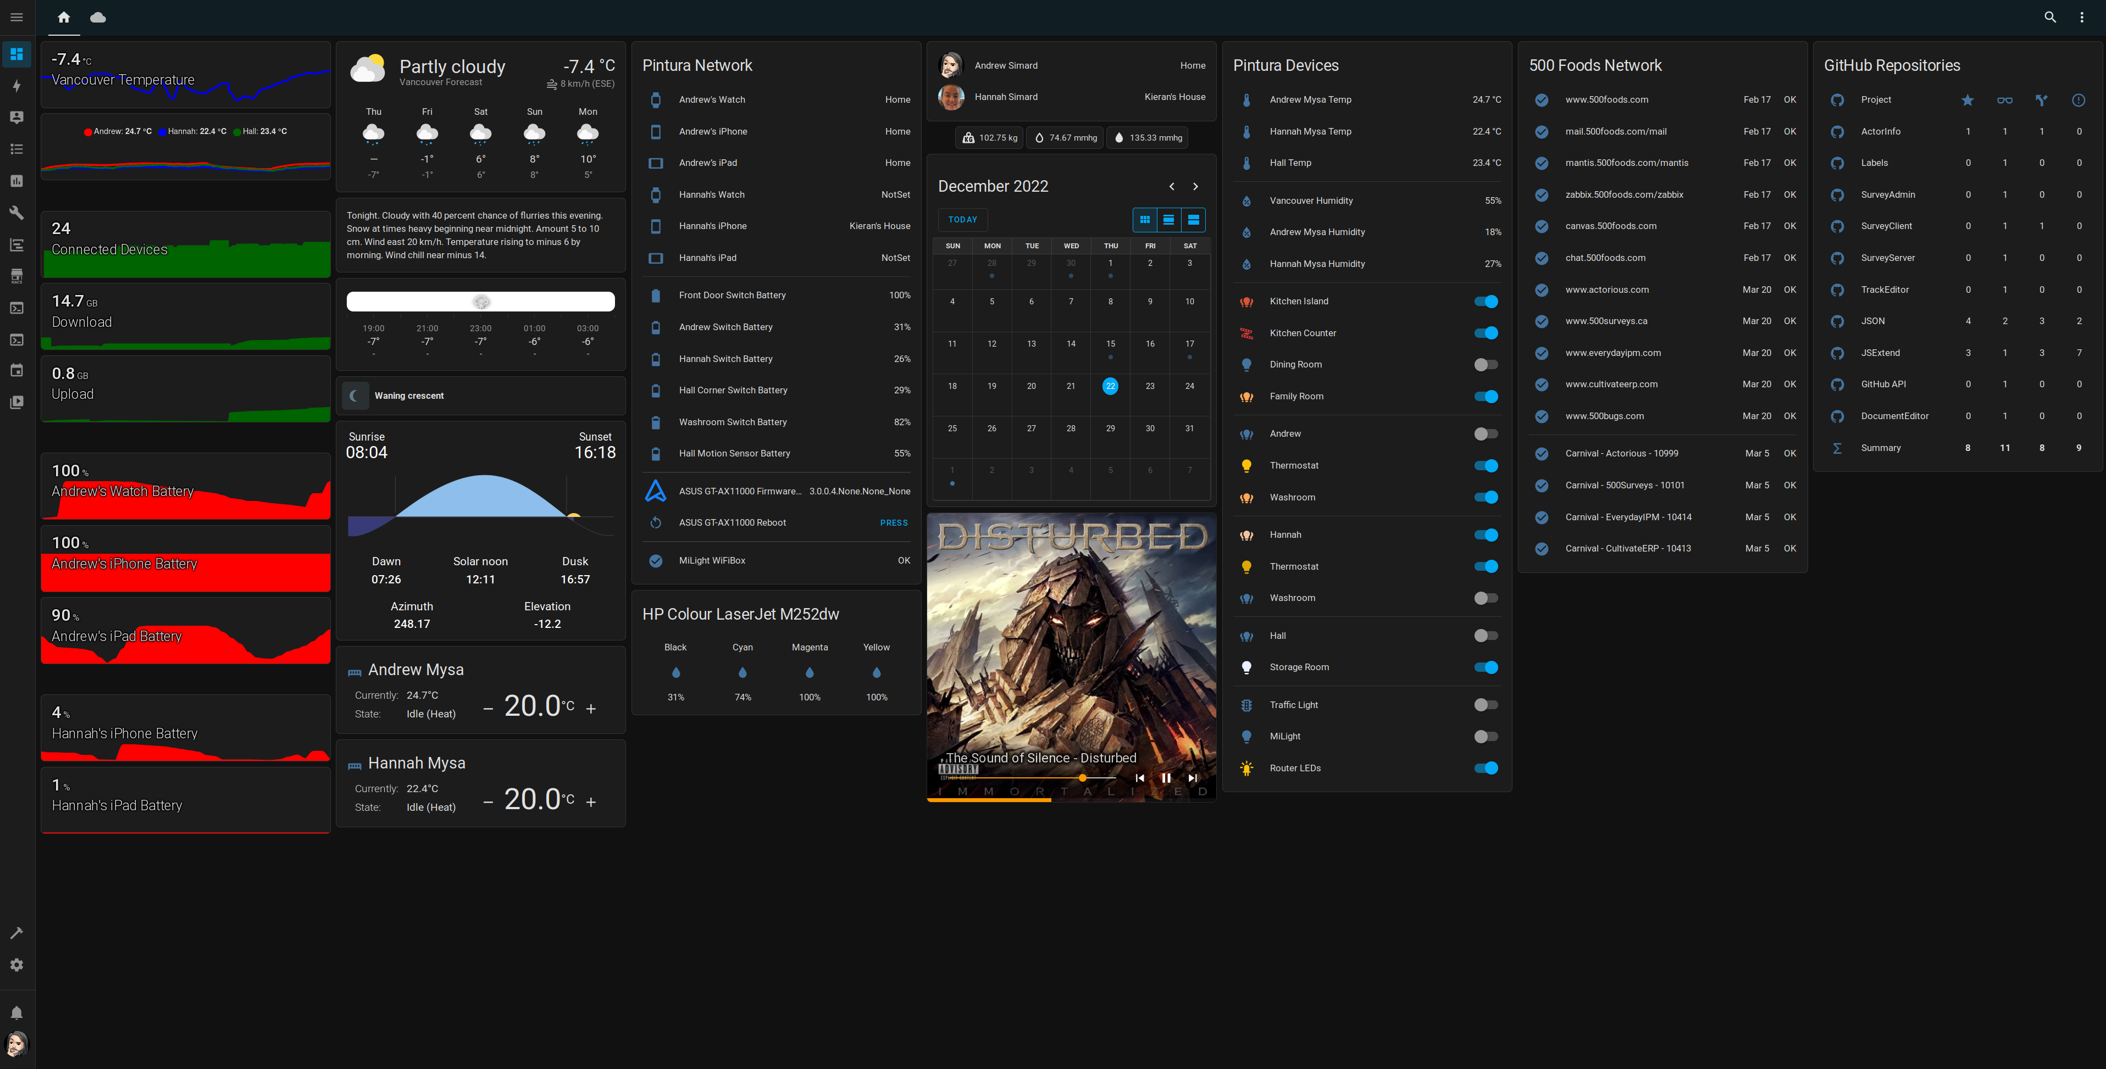This screenshot has width=2106, height=1069.
Task: Decrease Hannah Mysa target temperature
Action: click(x=488, y=802)
